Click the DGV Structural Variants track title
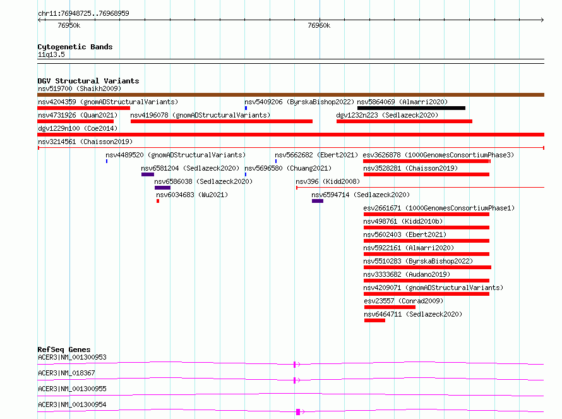The height and width of the screenshot is (419, 562). 88,81
